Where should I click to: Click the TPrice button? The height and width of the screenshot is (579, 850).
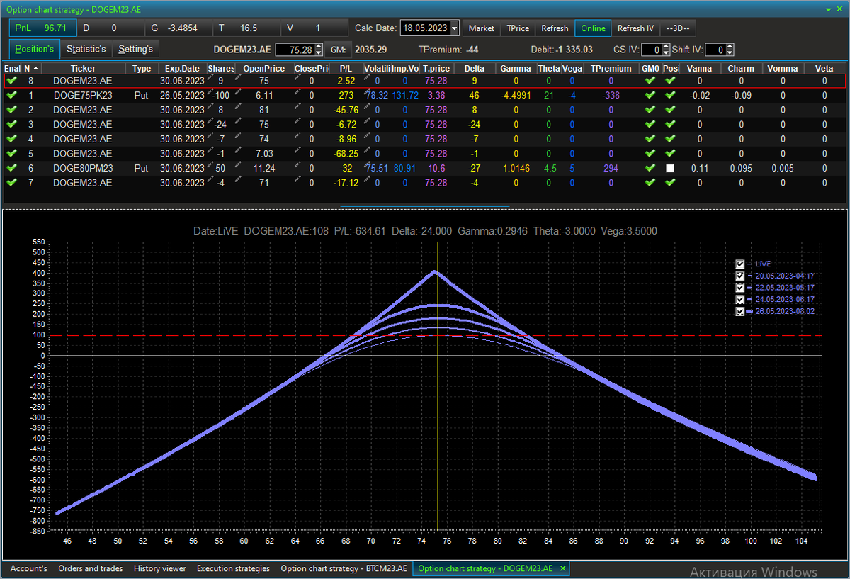[518, 28]
